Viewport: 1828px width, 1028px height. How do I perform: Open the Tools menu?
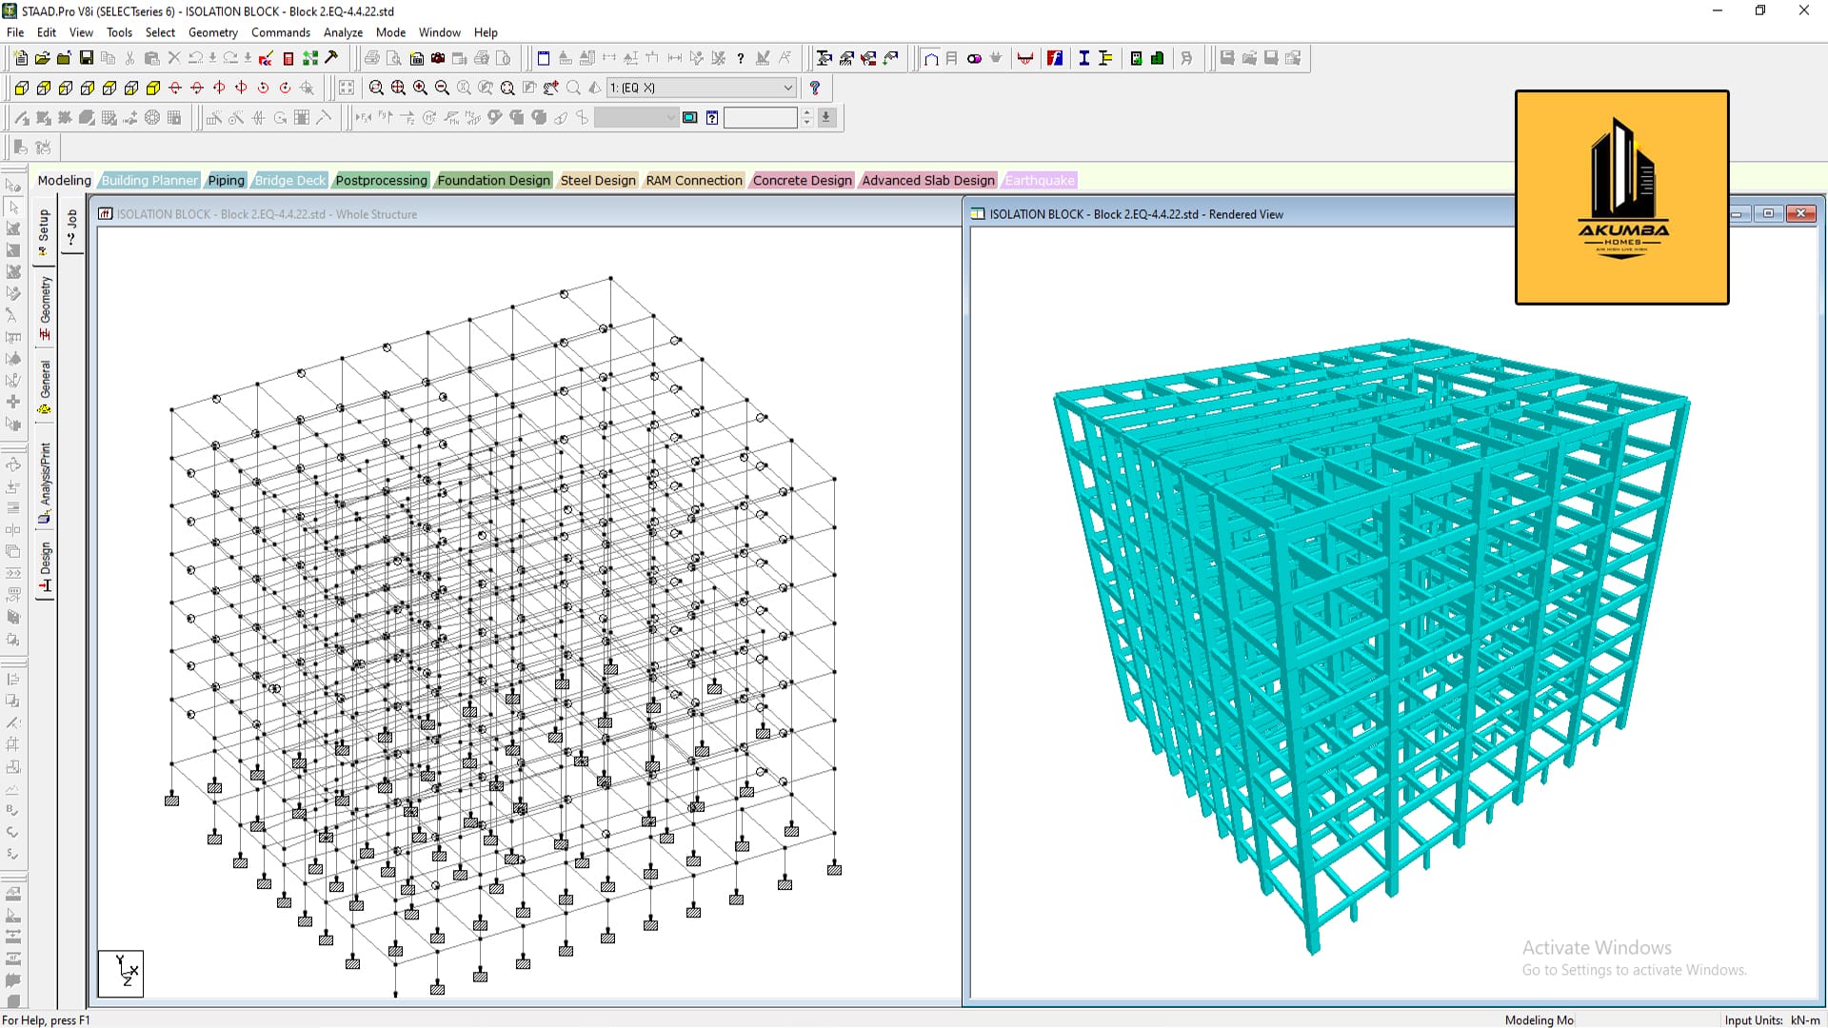click(119, 32)
